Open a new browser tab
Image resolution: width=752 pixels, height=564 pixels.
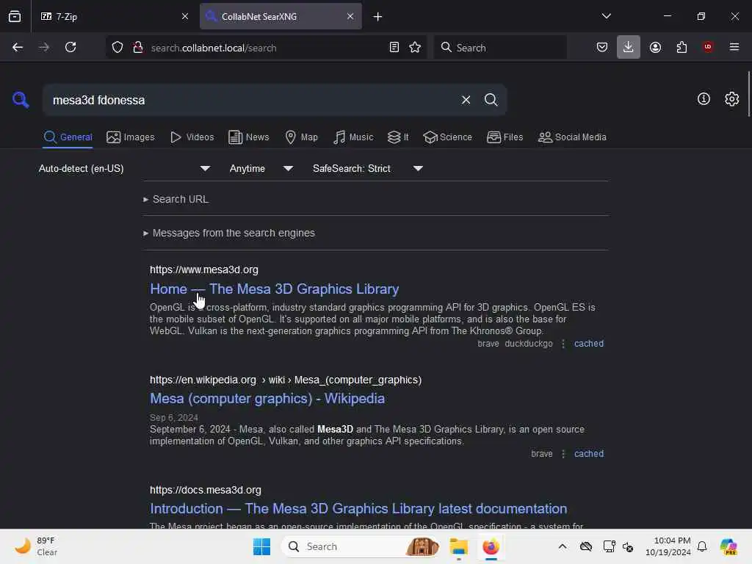pos(378,17)
